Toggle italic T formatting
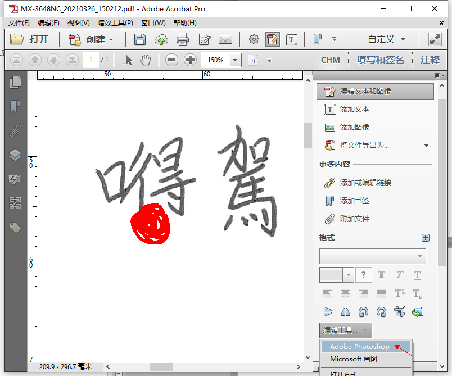The width and height of the screenshot is (452, 376). [x=400, y=275]
